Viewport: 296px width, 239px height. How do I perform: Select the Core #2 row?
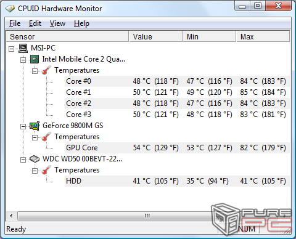(x=177, y=103)
